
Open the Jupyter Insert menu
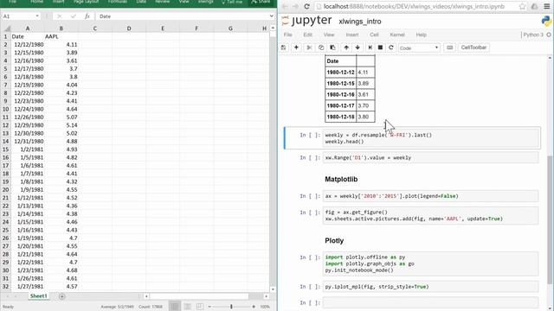point(352,35)
